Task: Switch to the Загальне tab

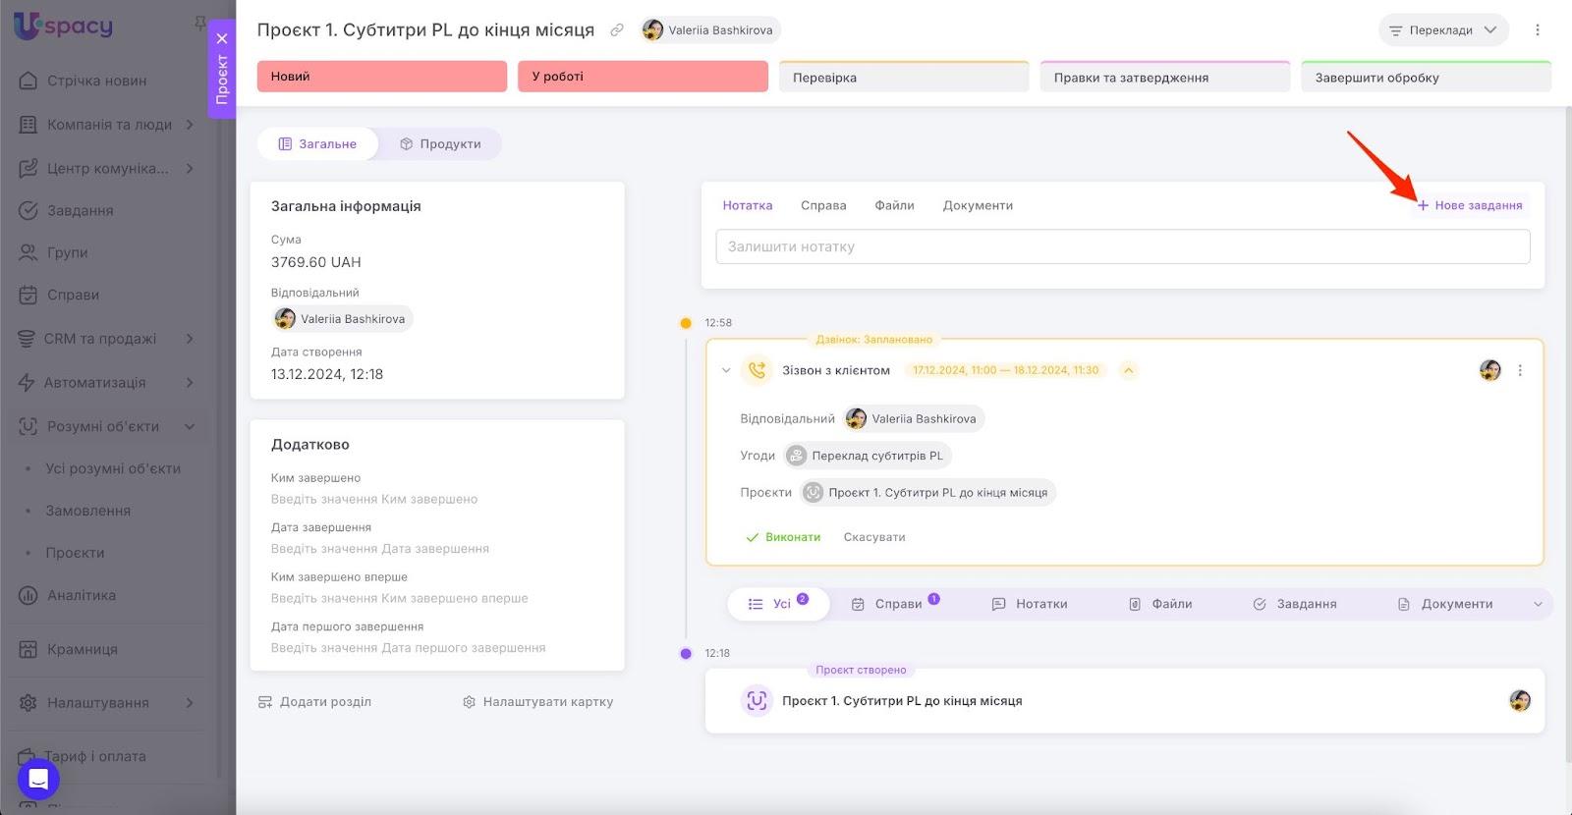Action: 317,143
